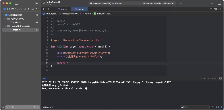Click the Happy Birthday console log line
Image resolution: width=224 pixels, height=110 pixels.
pos(106,82)
